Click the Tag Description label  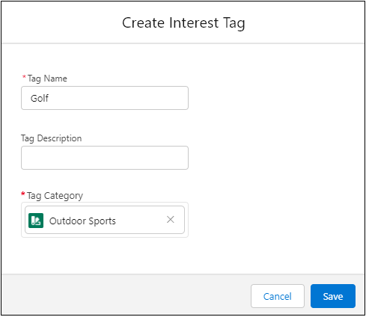(52, 138)
